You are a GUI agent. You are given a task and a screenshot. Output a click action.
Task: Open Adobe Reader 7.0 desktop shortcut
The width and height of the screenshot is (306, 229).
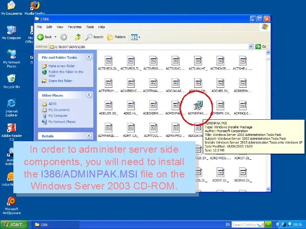pos(11,131)
